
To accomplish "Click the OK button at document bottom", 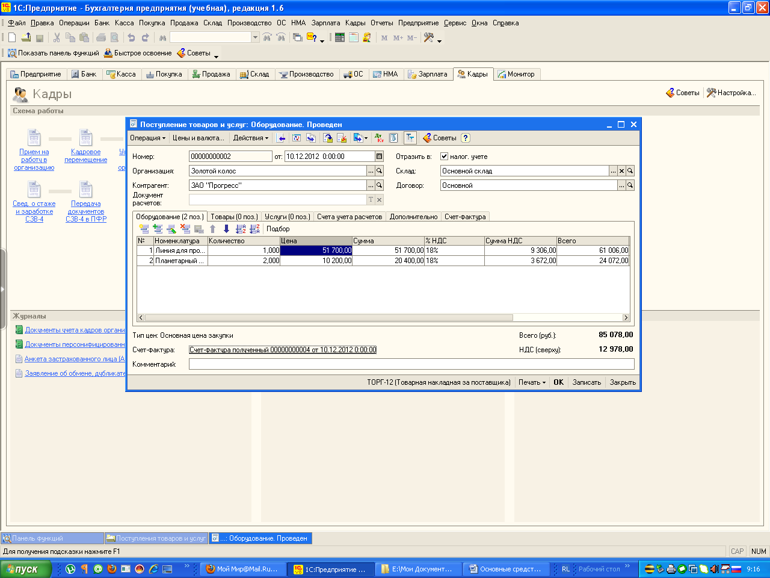I will point(558,382).
